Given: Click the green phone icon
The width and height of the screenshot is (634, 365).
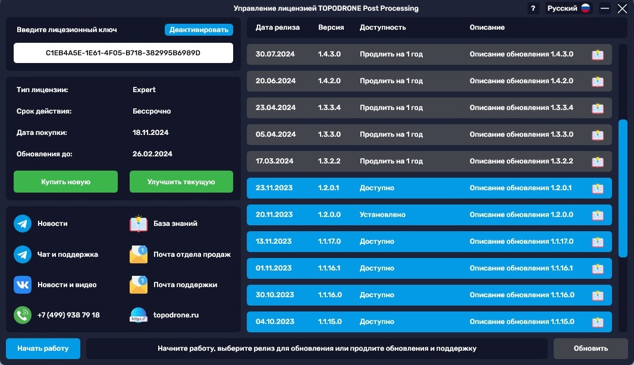Looking at the screenshot, I should (23, 315).
